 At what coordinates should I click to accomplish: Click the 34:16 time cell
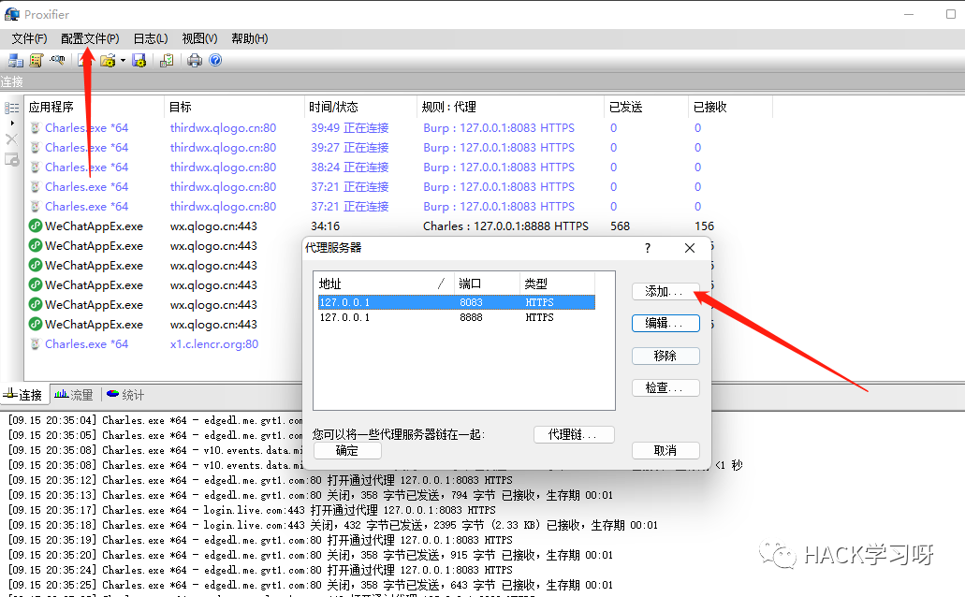tap(326, 226)
